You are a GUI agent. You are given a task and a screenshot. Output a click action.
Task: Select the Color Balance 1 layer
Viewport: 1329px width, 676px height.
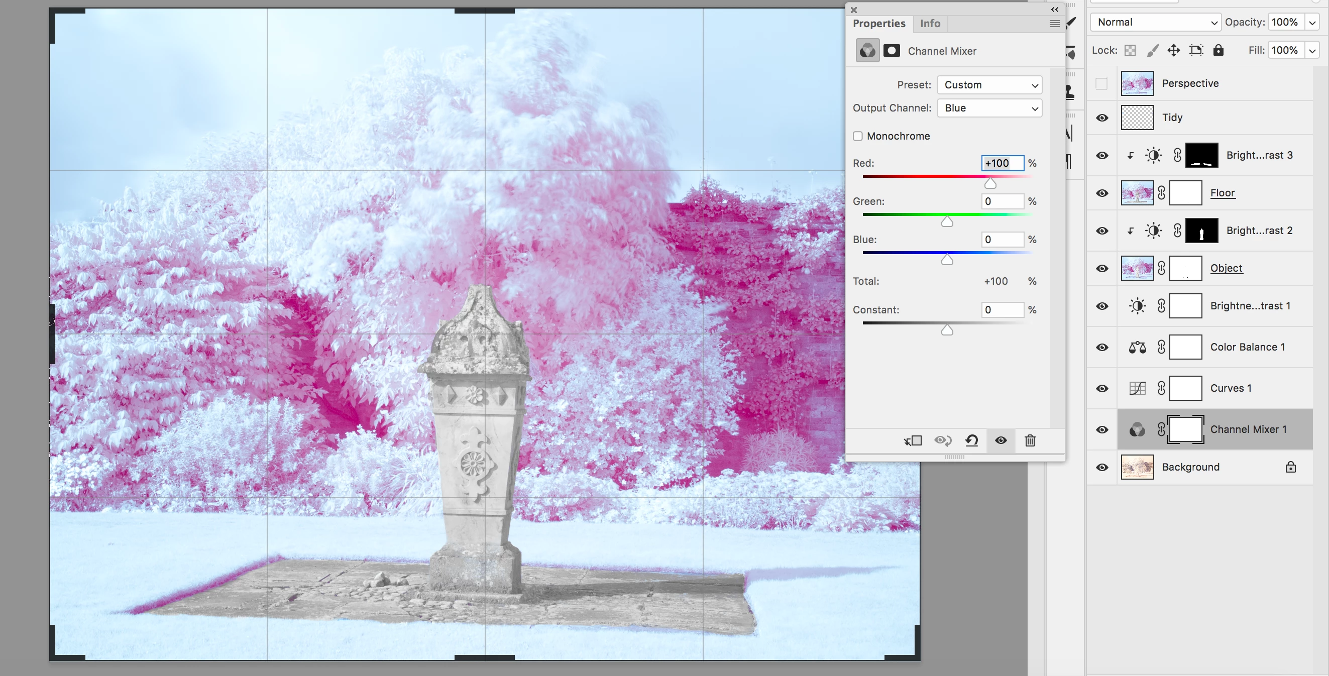click(x=1247, y=347)
